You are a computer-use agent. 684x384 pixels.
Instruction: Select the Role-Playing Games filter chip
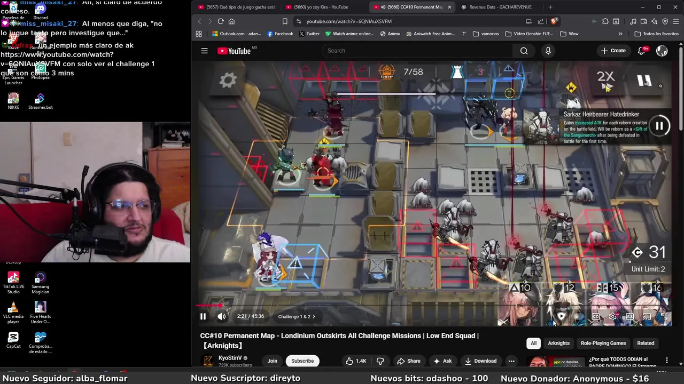tap(603, 343)
